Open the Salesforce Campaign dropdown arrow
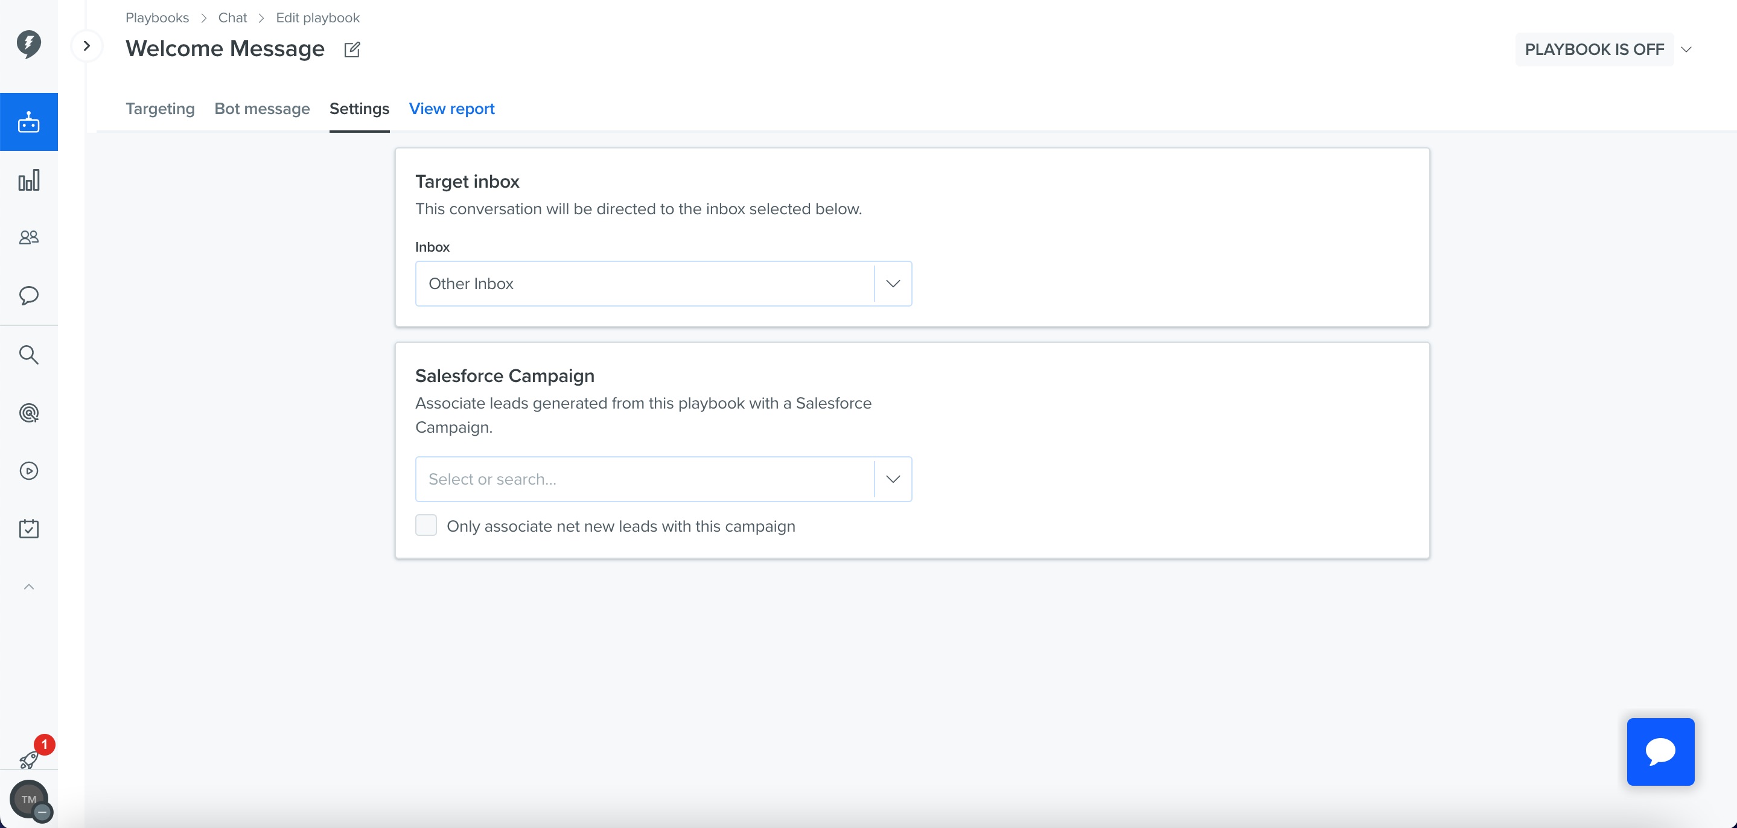 coord(893,479)
